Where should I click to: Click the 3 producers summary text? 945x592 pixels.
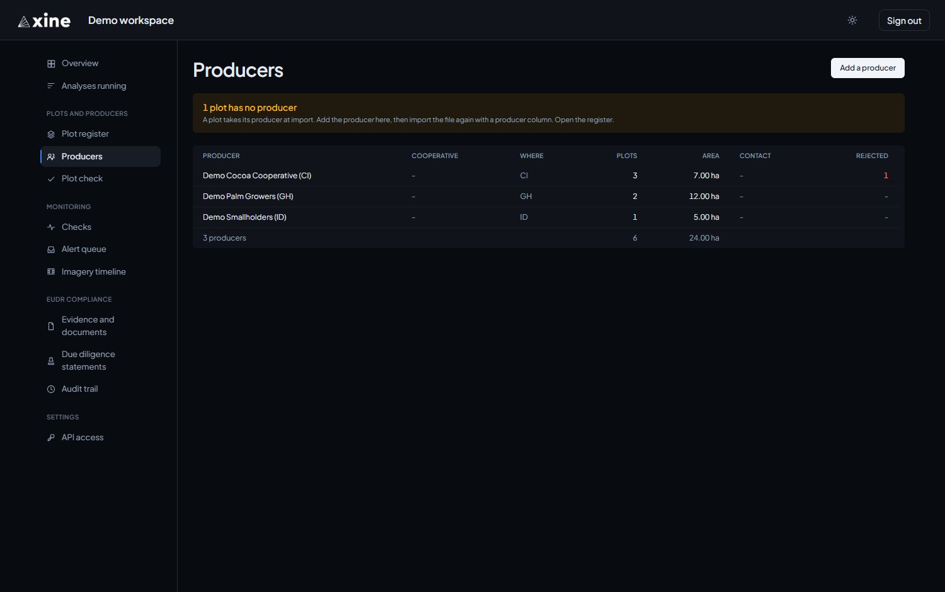point(224,238)
